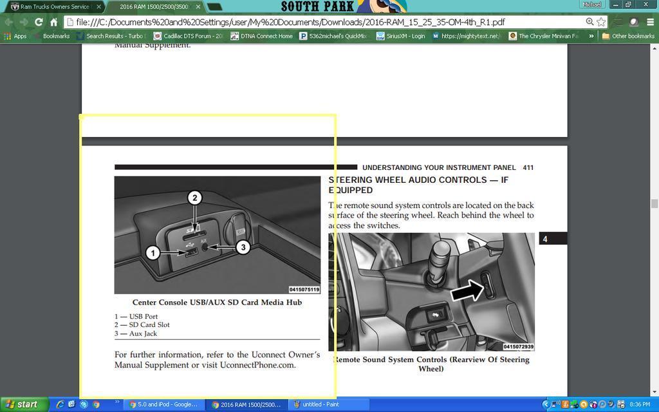Open the Chrome home page
659x412 pixels.
coord(54,23)
